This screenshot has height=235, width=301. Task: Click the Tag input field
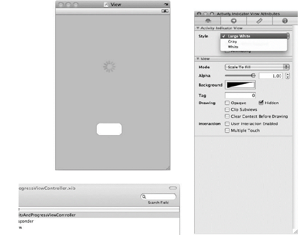[240, 95]
